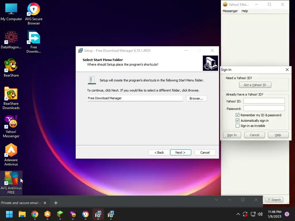Toggle Remember my ID & password checkbox
This screenshot has width=295, height=221.
237,115
